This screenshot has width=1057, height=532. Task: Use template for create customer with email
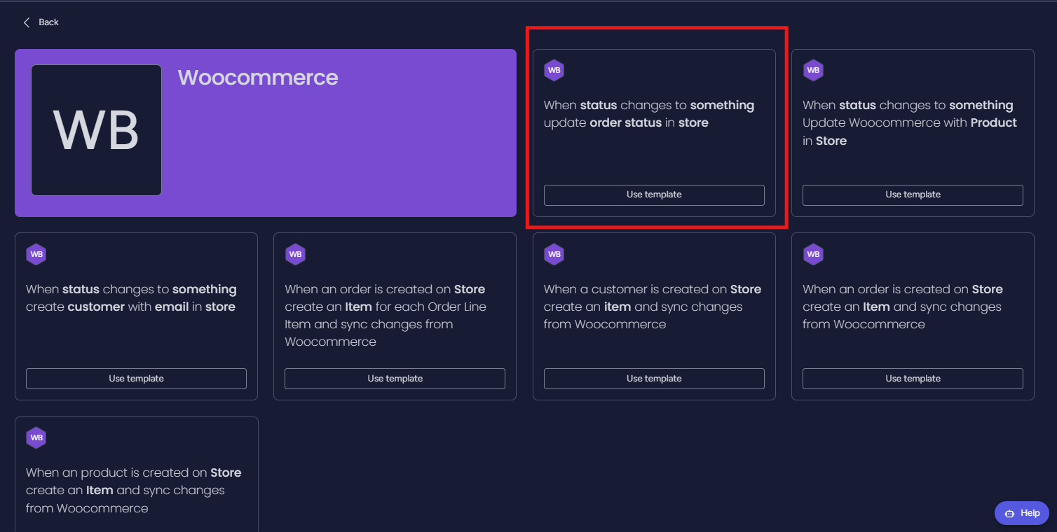point(136,379)
